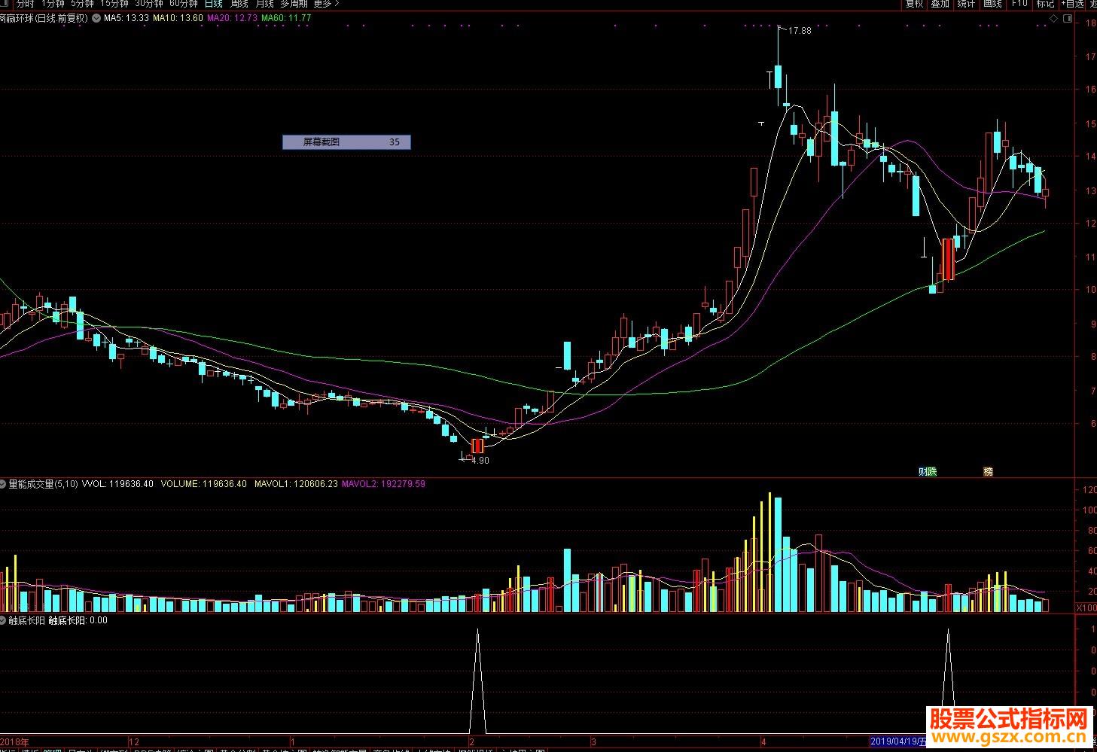Open the 多周期 multi-period view
This screenshot has height=752, width=1097.
click(294, 4)
